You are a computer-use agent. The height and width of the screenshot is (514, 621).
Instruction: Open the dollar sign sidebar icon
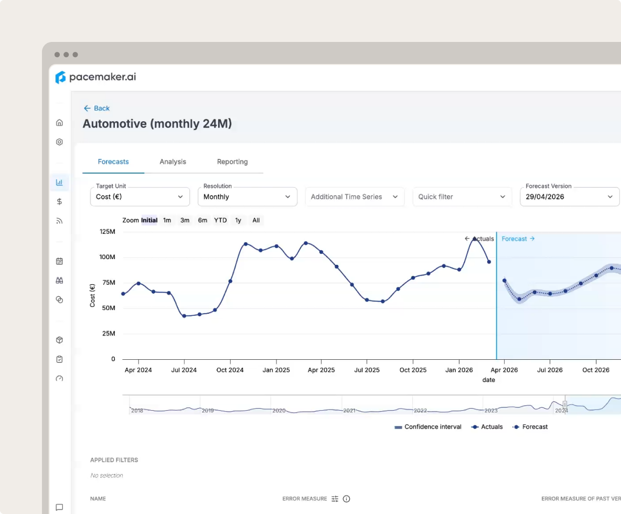pos(59,201)
